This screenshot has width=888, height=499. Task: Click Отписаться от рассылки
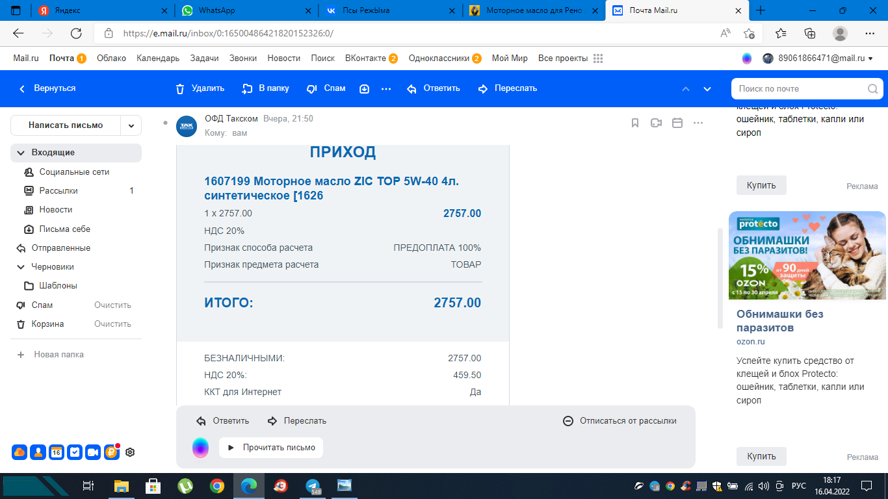pyautogui.click(x=620, y=421)
